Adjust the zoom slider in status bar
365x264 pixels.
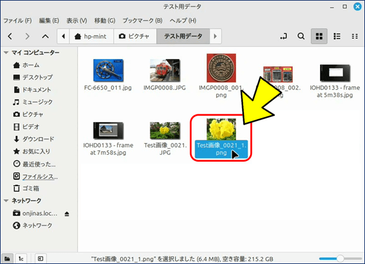(x=341, y=258)
